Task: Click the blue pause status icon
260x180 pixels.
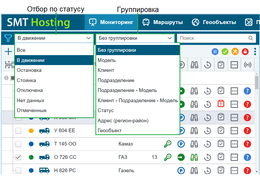Action: point(215,52)
